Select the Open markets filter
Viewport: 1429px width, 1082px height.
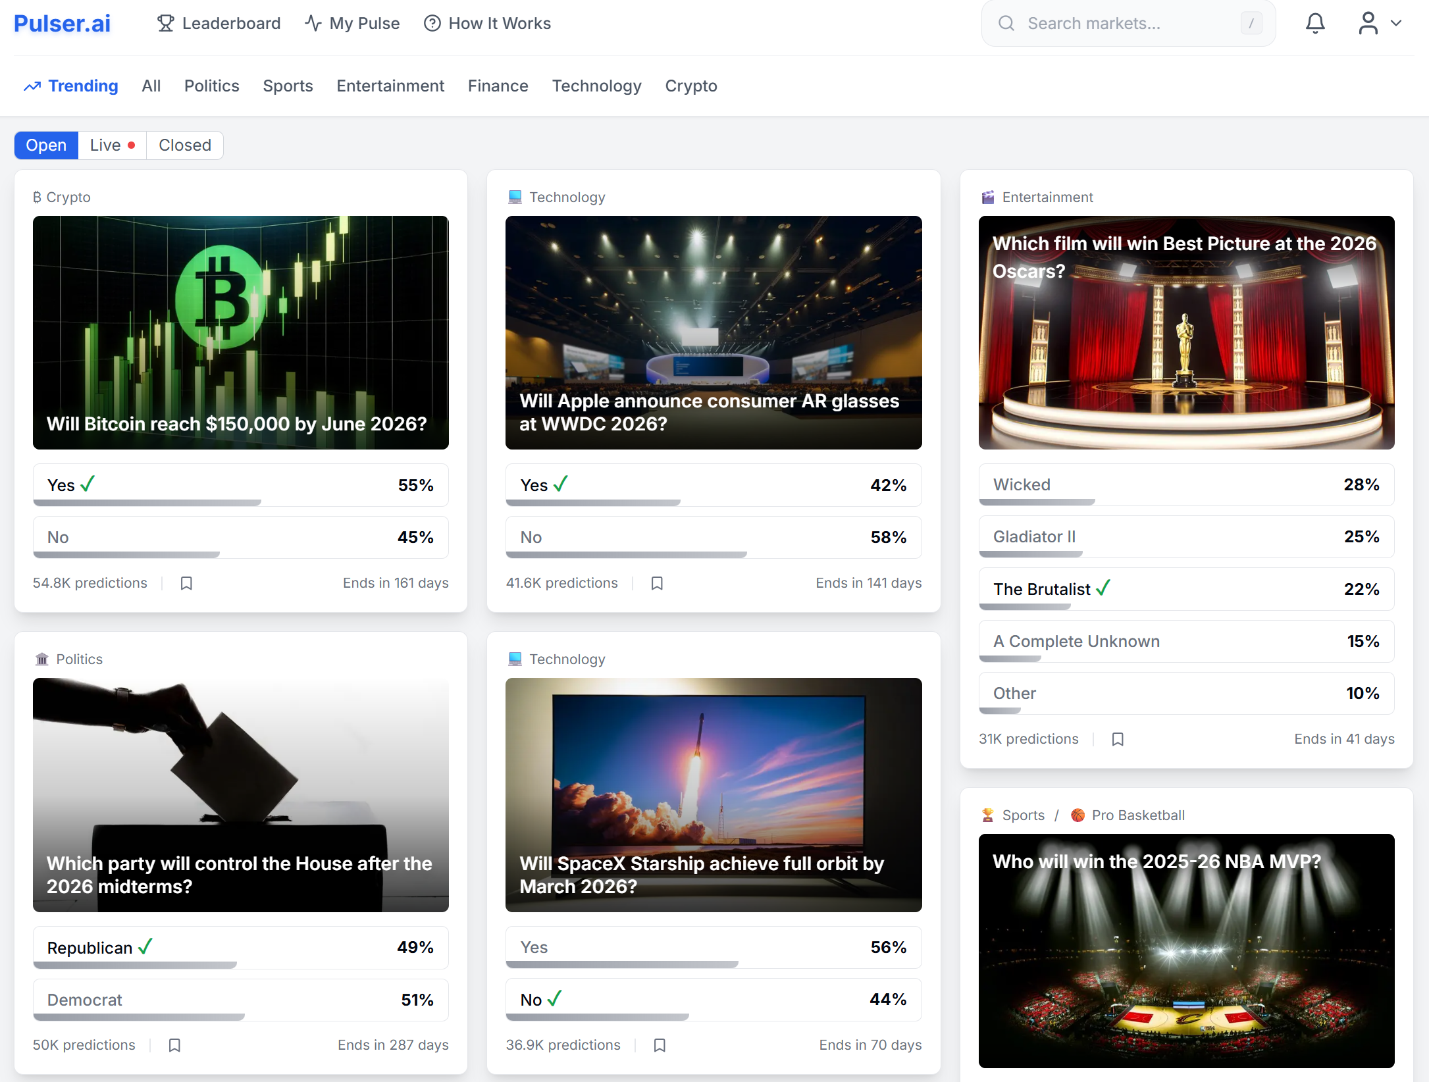coord(46,145)
